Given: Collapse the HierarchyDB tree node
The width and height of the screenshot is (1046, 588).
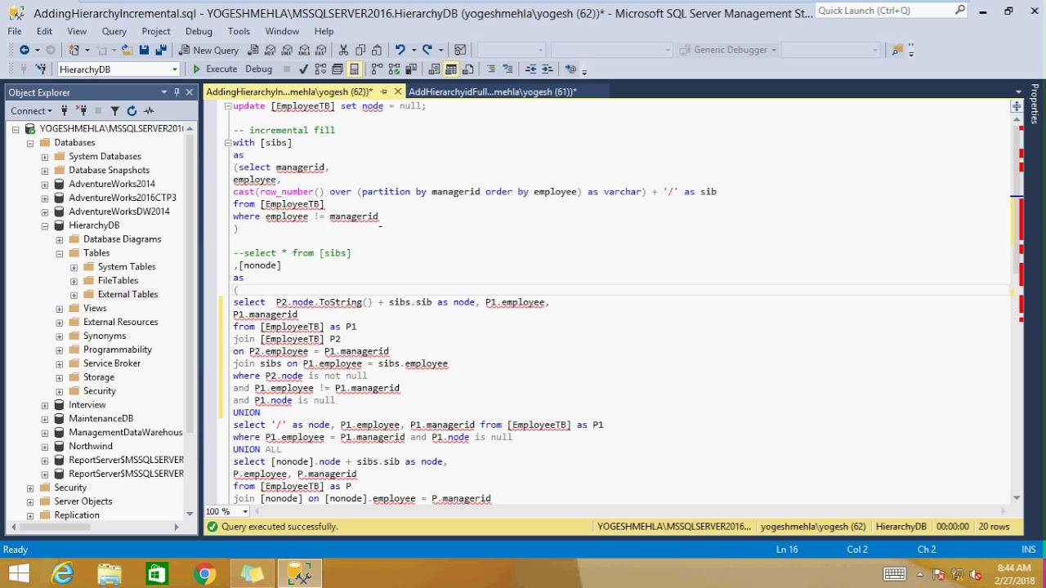Looking at the screenshot, I should point(45,225).
